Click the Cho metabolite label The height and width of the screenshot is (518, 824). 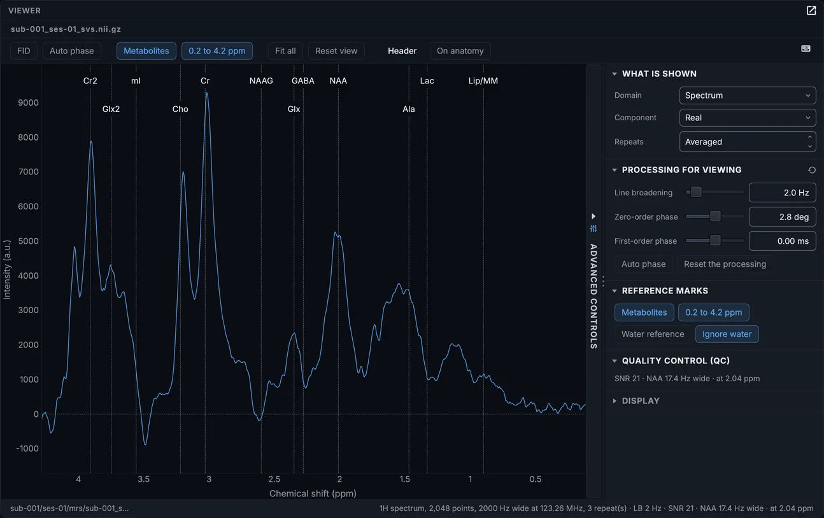tap(180, 109)
